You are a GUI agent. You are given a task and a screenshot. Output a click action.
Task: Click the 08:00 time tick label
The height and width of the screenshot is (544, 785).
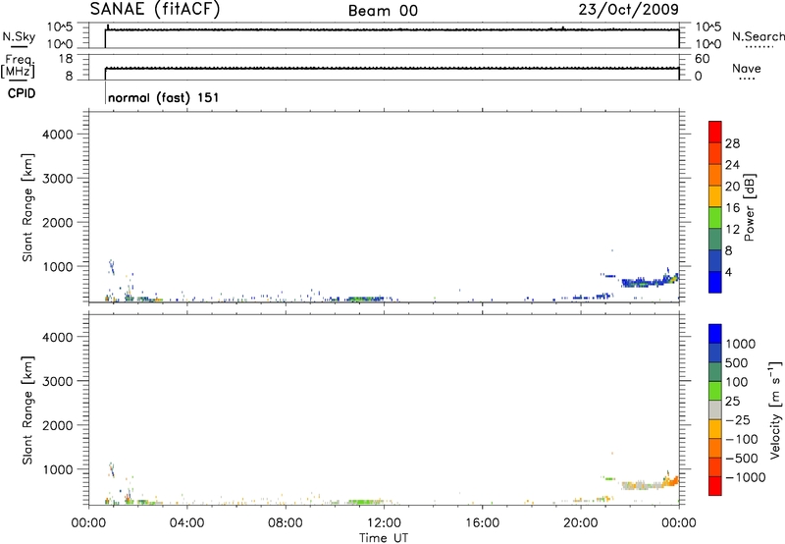285,523
